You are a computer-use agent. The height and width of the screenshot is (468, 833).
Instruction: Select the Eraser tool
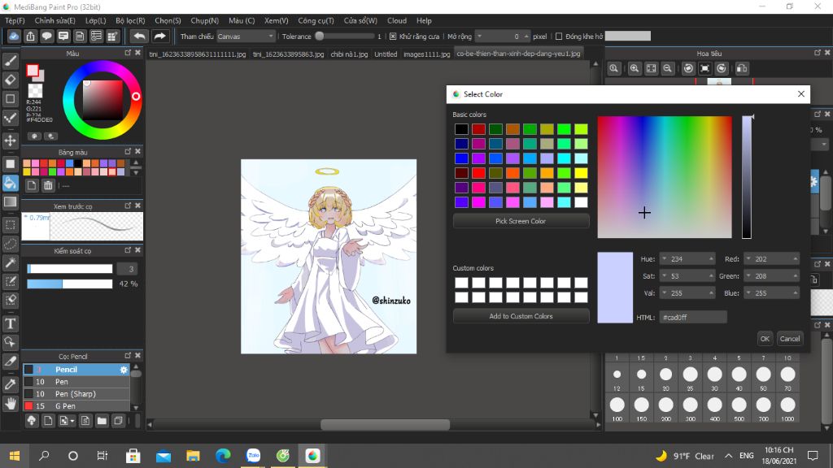10,80
